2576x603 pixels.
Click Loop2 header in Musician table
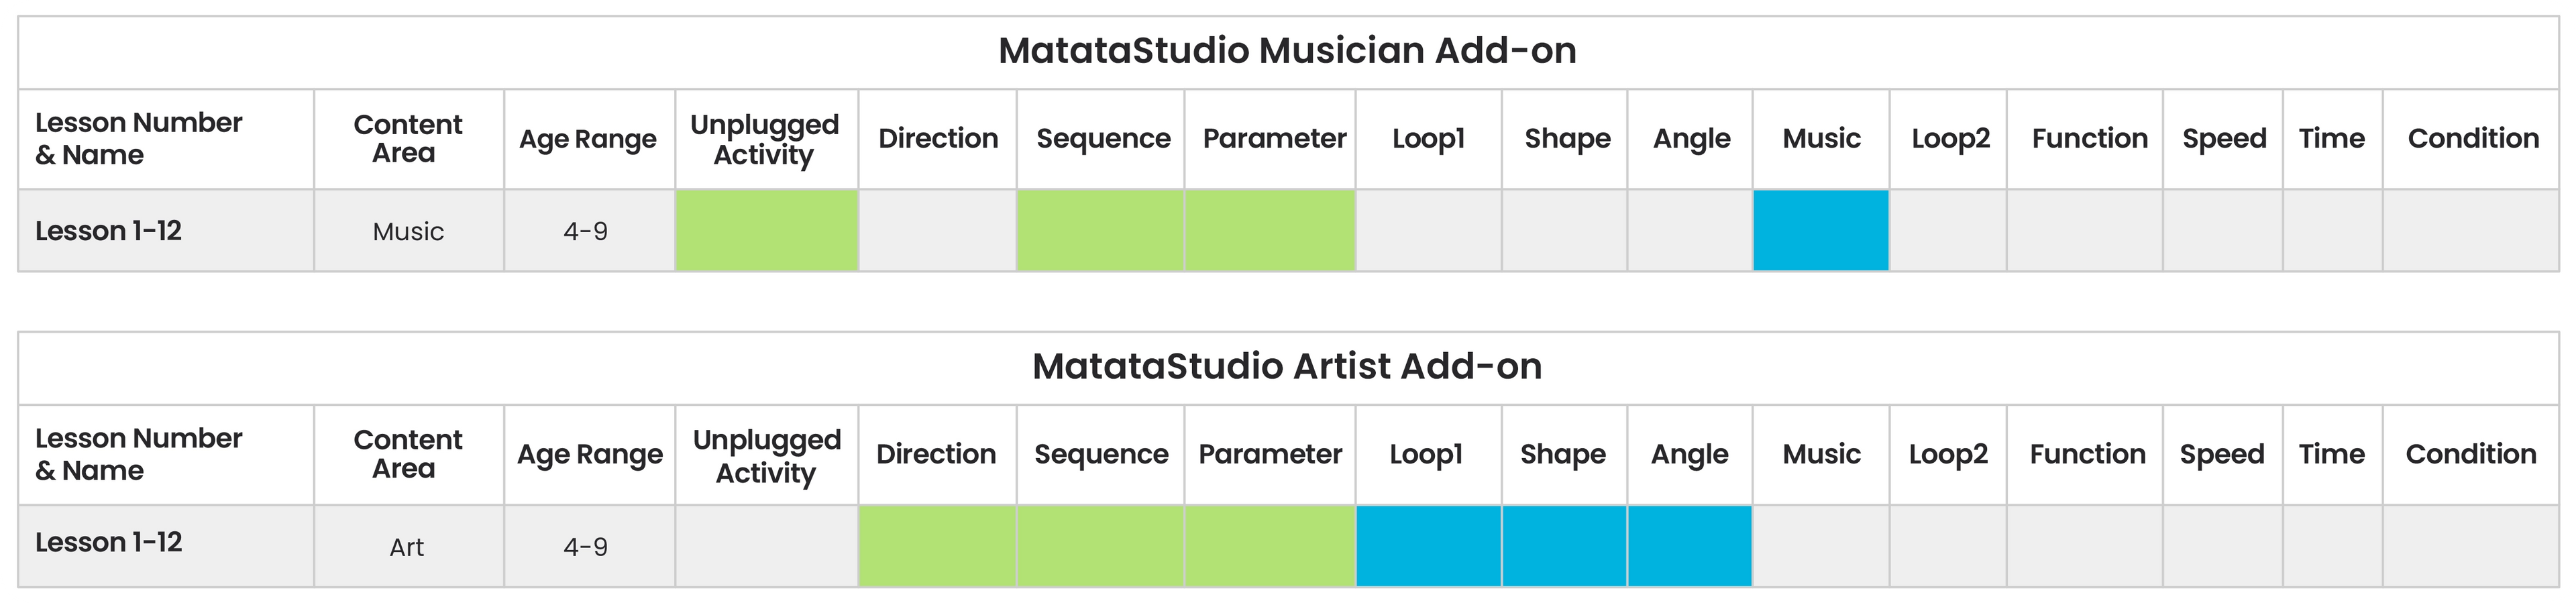coord(1950,138)
